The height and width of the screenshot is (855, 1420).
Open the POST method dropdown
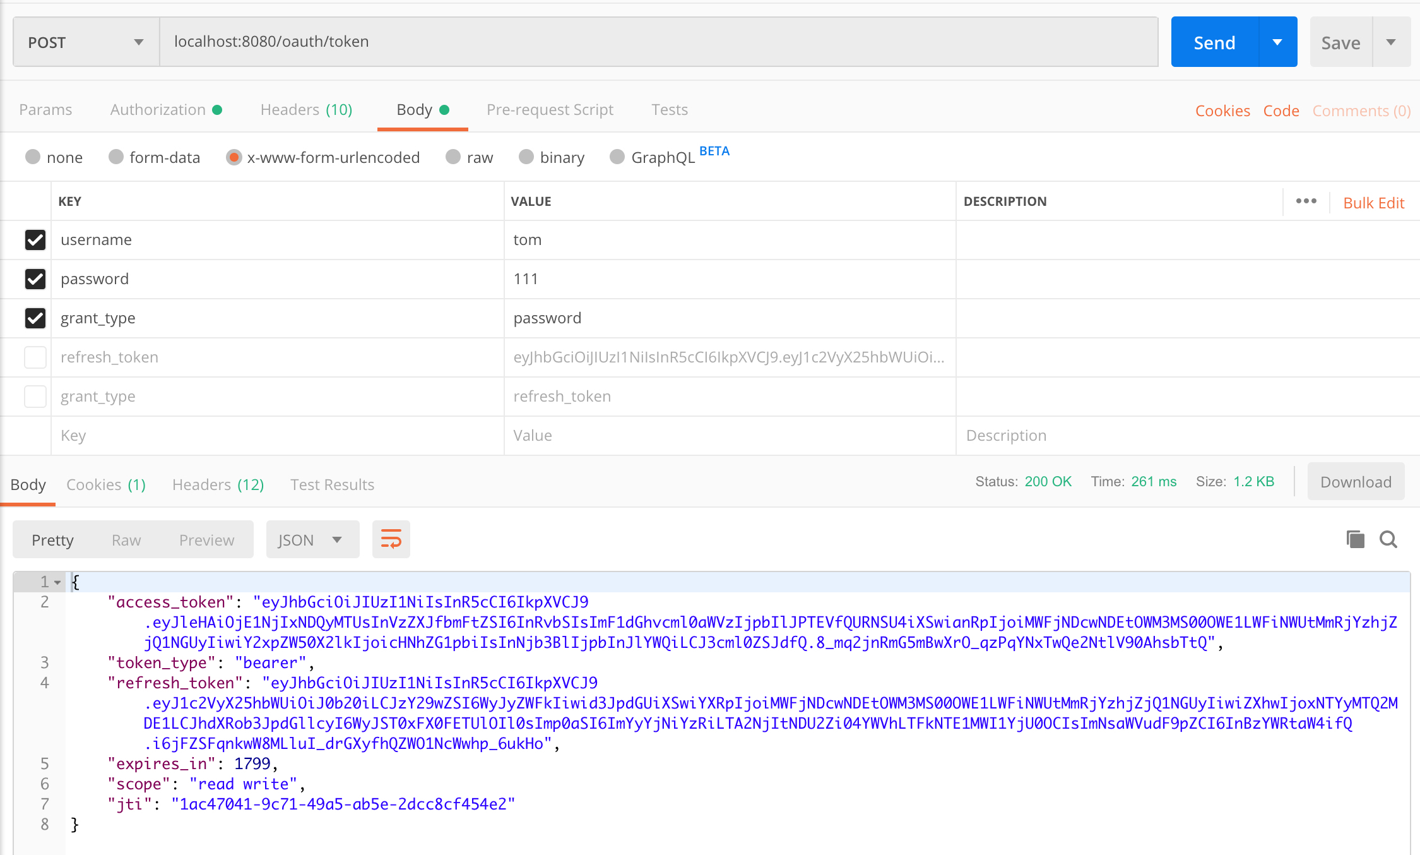click(x=86, y=42)
